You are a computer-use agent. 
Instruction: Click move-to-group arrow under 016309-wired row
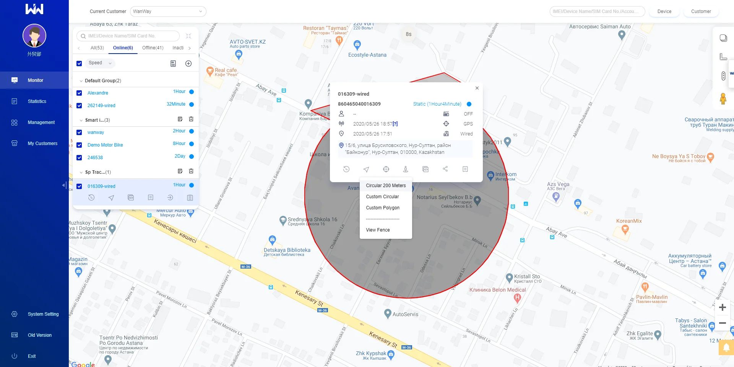pyautogui.click(x=170, y=198)
